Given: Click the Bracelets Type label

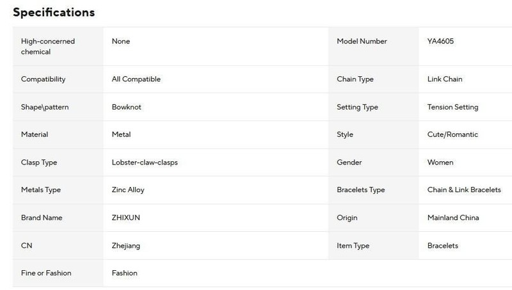Looking at the screenshot, I should coord(361,189).
